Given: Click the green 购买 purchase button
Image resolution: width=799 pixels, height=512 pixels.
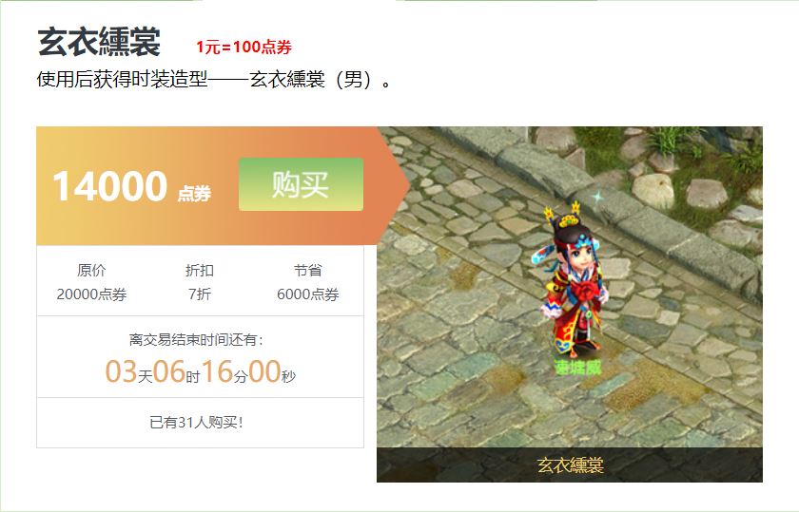Looking at the screenshot, I should pyautogui.click(x=301, y=184).
